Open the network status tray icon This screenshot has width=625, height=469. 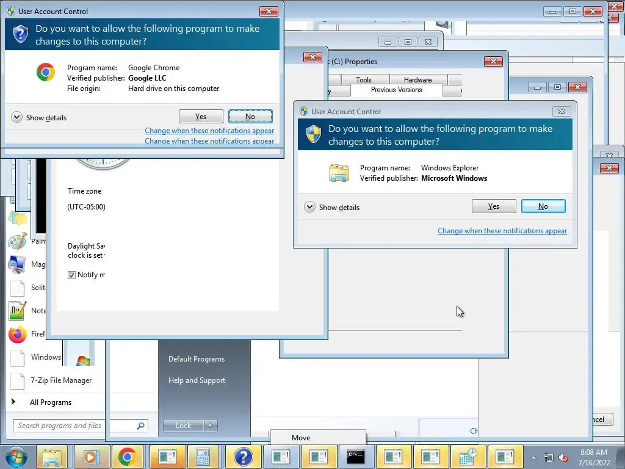pos(549,458)
